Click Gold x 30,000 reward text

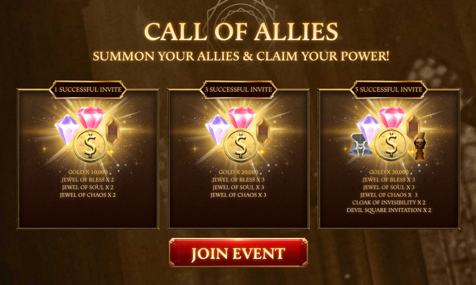coord(389,172)
